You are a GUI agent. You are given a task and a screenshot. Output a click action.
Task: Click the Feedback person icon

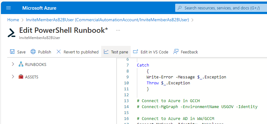click(x=176, y=52)
